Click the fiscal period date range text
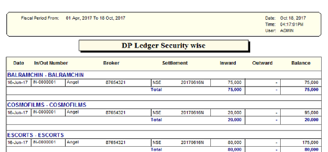The height and width of the screenshot is (152, 328). (95, 18)
